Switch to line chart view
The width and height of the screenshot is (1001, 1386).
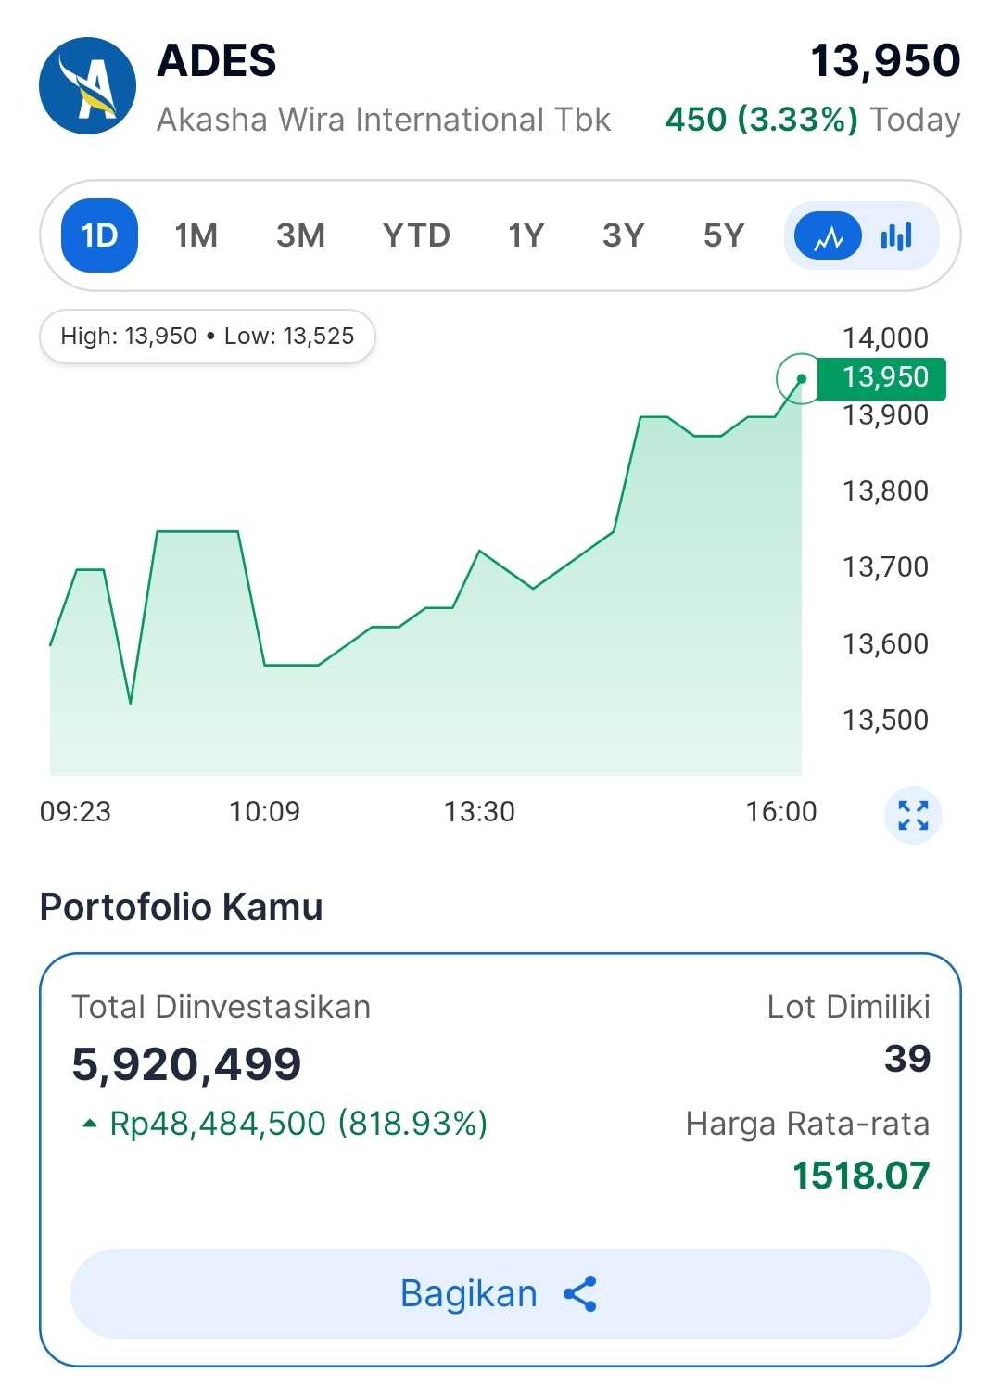pyautogui.click(x=828, y=236)
